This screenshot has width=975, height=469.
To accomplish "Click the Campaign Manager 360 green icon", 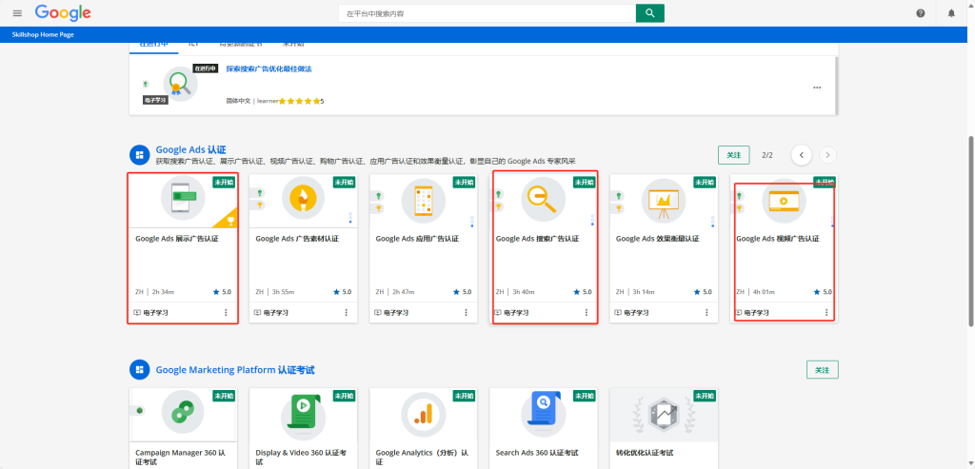I will [182, 411].
